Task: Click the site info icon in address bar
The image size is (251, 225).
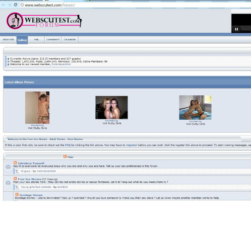Action: click(x=22, y=5)
